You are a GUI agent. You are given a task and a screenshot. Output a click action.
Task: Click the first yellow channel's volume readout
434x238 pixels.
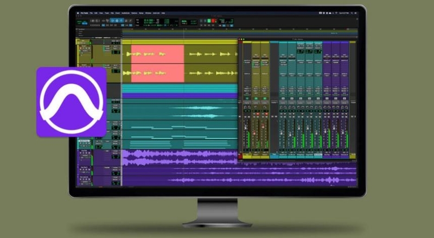point(254,150)
